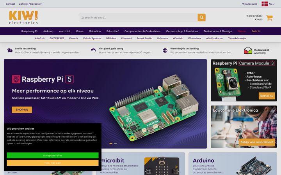
Task: Open the Arduino category card
Action: 233,164
